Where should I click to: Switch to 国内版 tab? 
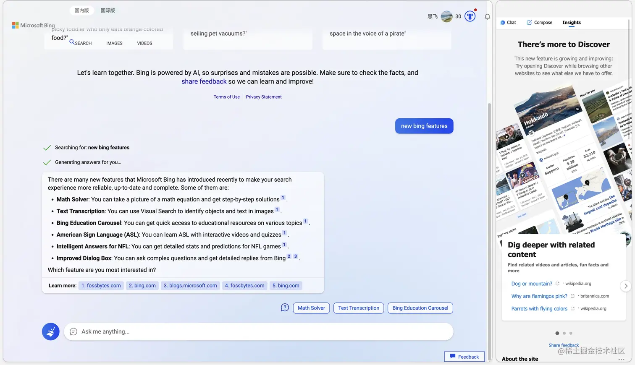click(x=81, y=10)
